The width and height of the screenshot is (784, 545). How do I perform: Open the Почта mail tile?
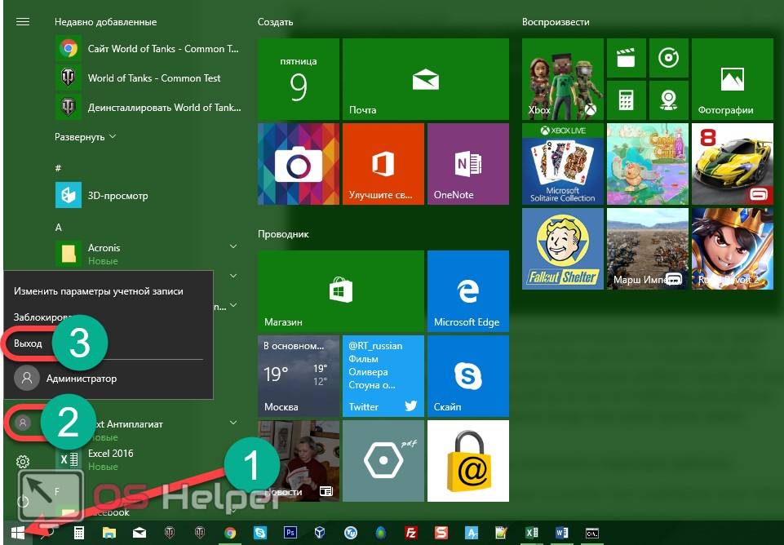(x=425, y=78)
